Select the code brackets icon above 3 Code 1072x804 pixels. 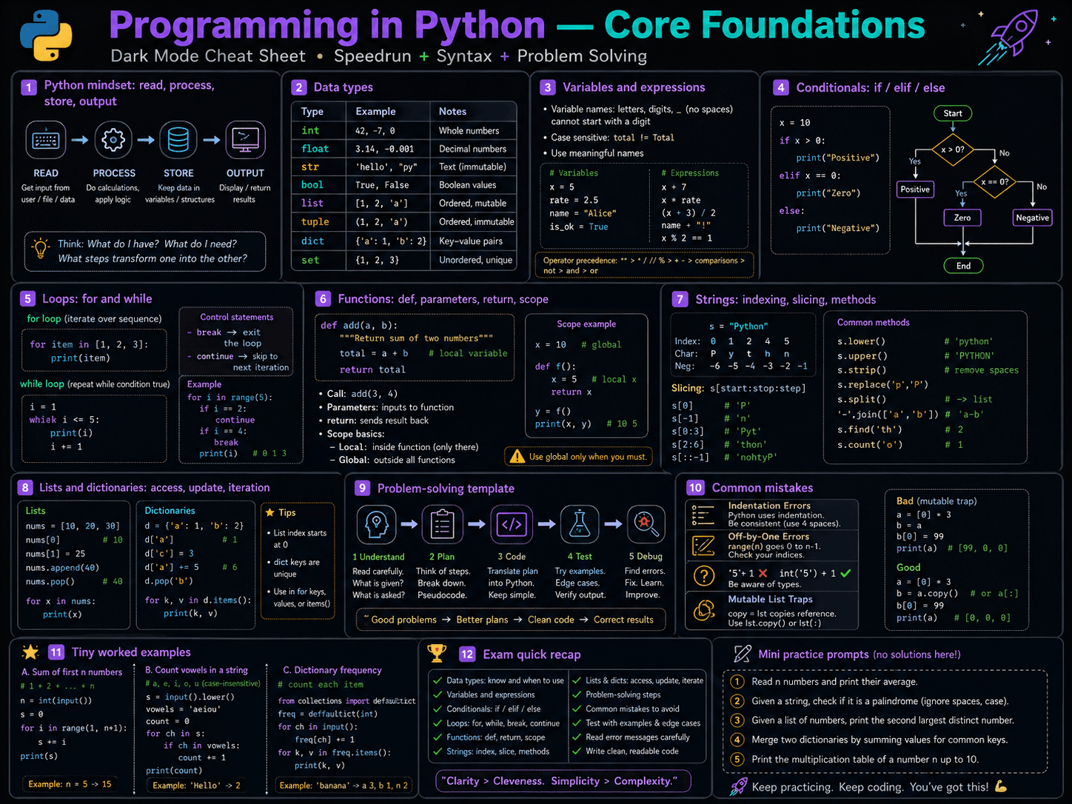(x=512, y=524)
